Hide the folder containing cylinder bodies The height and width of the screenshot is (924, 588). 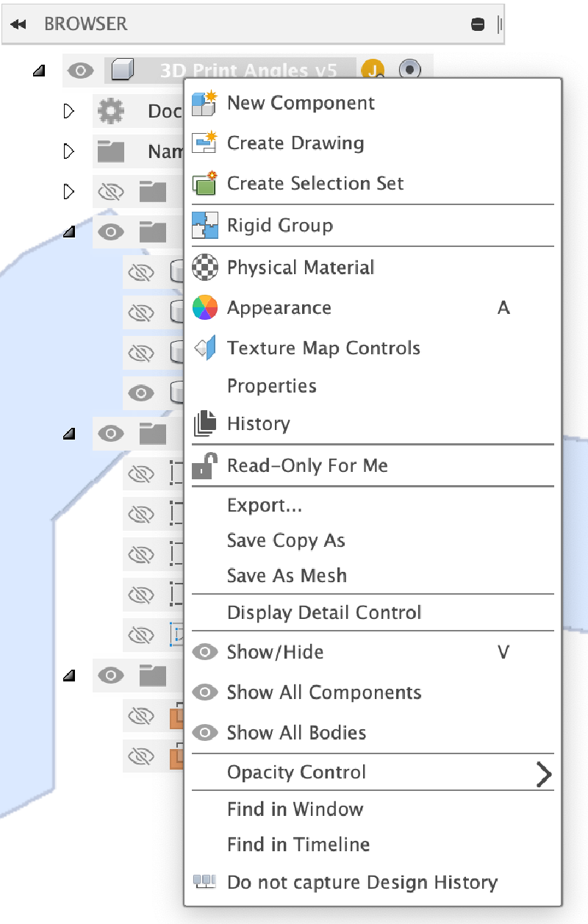click(x=111, y=232)
